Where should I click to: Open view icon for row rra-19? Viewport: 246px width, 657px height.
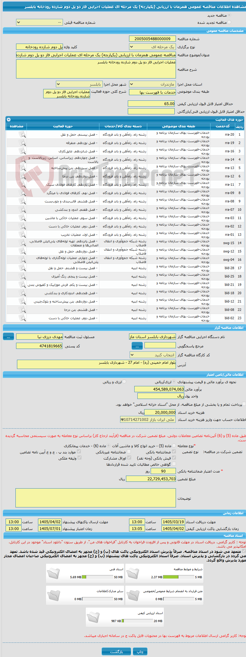pos(22,143)
